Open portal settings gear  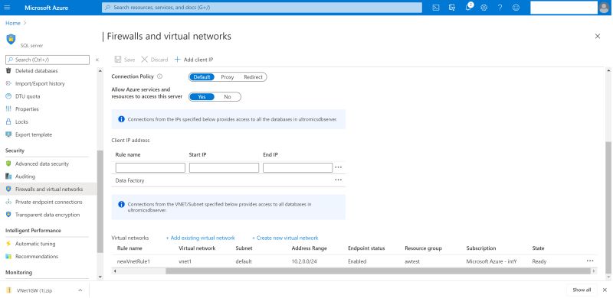pyautogui.click(x=484, y=8)
